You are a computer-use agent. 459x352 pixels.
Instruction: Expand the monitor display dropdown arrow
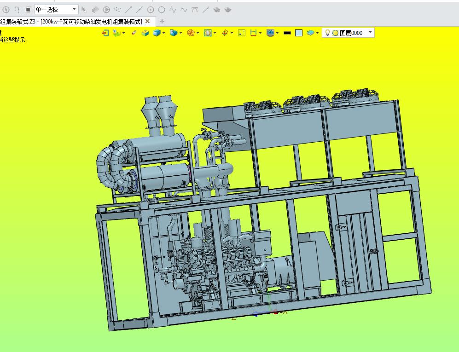click(x=278, y=33)
